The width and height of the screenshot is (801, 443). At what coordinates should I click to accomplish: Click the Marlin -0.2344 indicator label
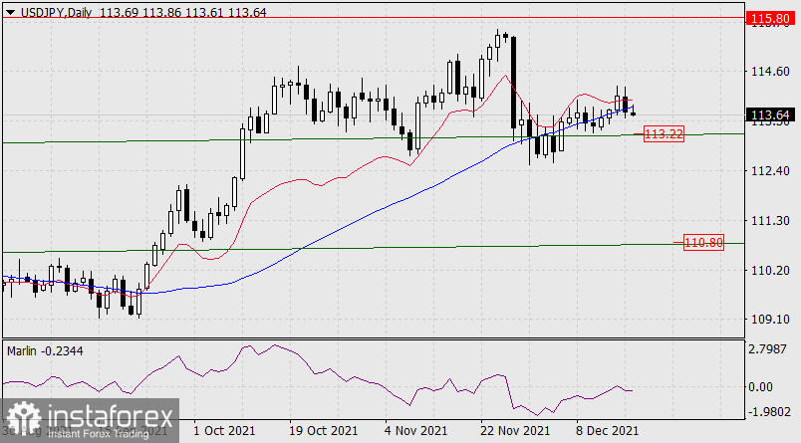45,351
